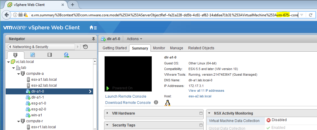Image resolution: width=317 pixels, height=130 pixels.
Task: Switch to Storage view icon
Action: coord(49,55)
